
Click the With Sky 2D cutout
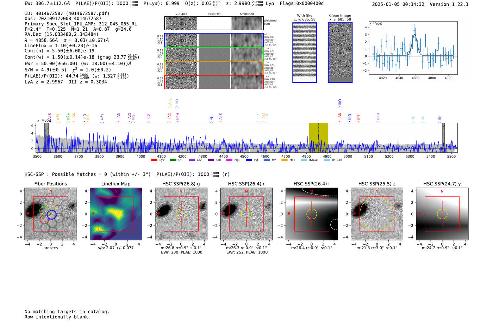point(305,53)
